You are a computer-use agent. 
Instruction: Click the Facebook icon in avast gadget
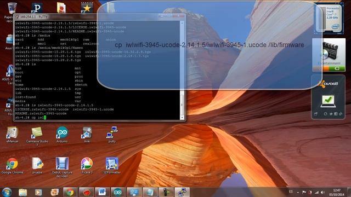336,114
